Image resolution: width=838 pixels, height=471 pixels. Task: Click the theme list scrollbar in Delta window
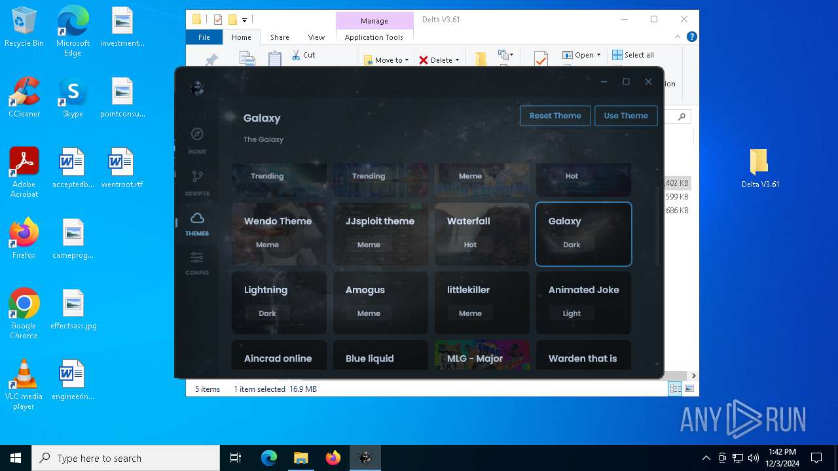coord(657,226)
